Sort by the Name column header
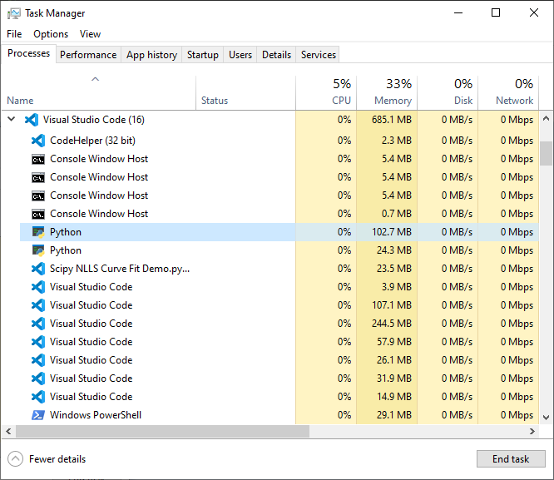The height and width of the screenshot is (480, 554). (x=99, y=93)
